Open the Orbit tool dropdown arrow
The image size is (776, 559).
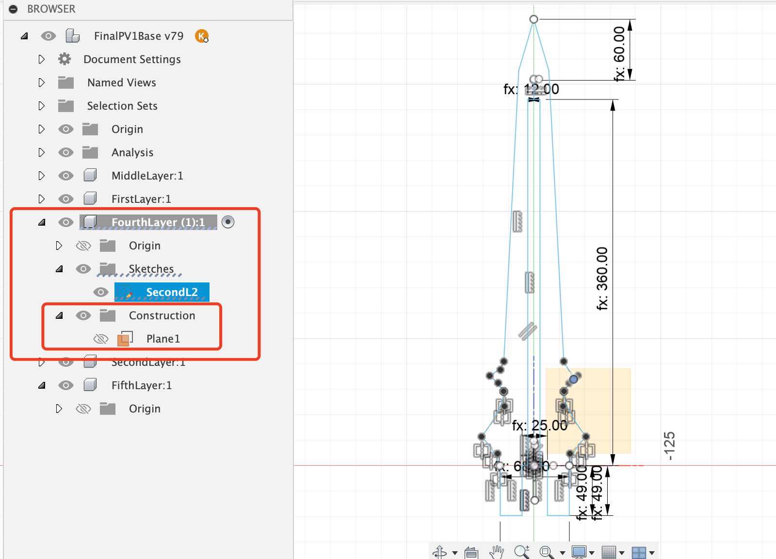[455, 553]
